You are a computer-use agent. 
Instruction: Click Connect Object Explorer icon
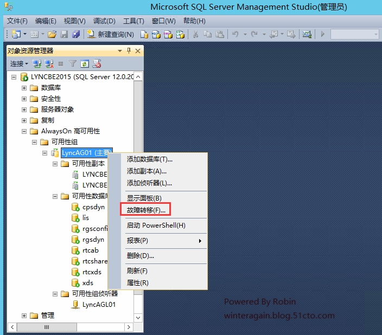[37, 64]
